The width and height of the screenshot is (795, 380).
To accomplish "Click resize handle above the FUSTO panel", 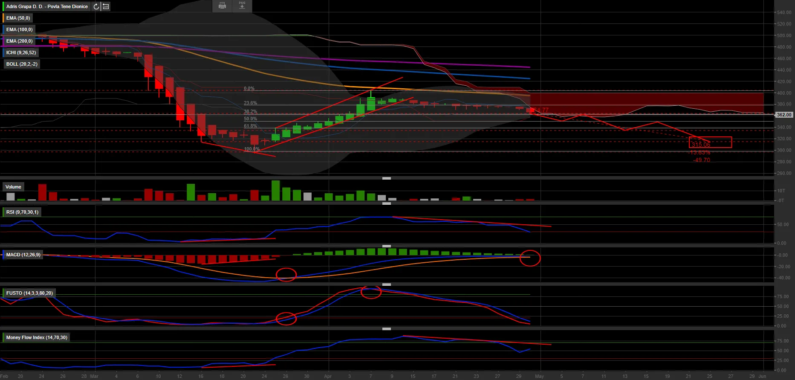I will pyautogui.click(x=386, y=284).
